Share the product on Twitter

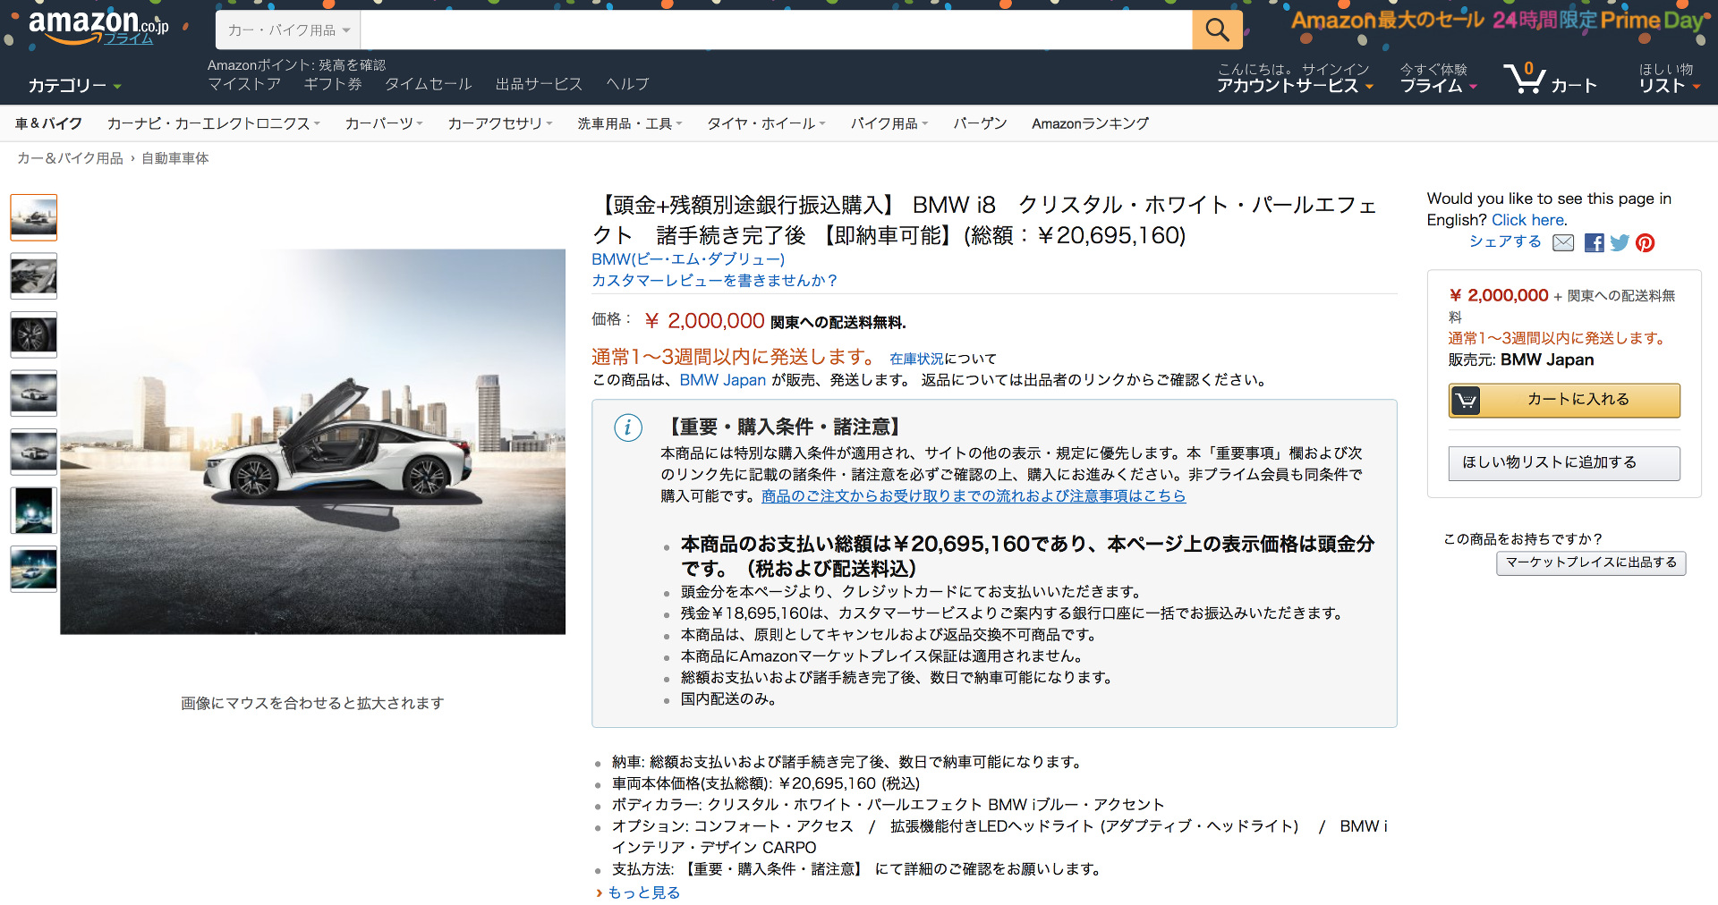pyautogui.click(x=1620, y=243)
